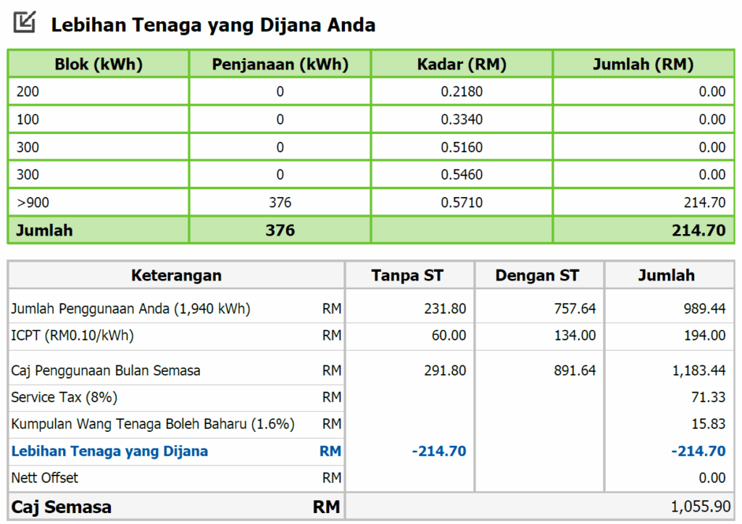Select the 'Nett Offset' row label
This screenshot has height=524, width=742.
click(45, 478)
